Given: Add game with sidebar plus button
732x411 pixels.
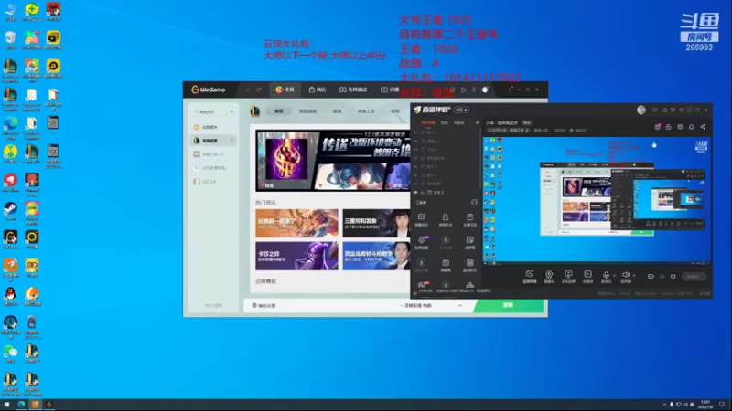Looking at the screenshot, I should point(232,111).
